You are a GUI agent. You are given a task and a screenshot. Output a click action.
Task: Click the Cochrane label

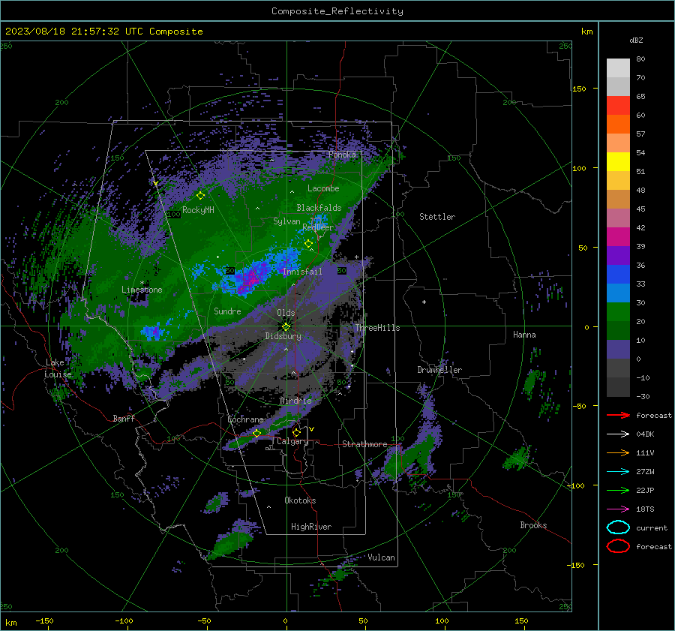[x=245, y=419]
